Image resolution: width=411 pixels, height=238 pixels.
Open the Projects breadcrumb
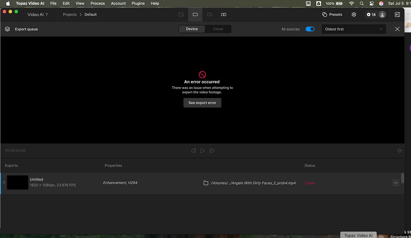coord(69,14)
